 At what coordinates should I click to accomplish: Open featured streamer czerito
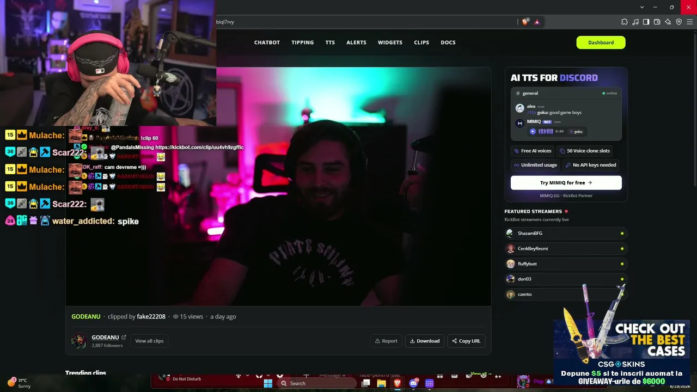point(566,295)
